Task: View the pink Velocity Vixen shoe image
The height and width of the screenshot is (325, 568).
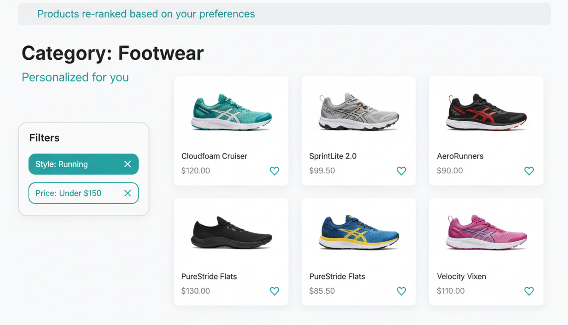Action: 486,232
